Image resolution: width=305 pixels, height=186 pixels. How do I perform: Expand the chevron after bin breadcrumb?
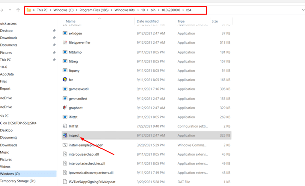pos(158,10)
